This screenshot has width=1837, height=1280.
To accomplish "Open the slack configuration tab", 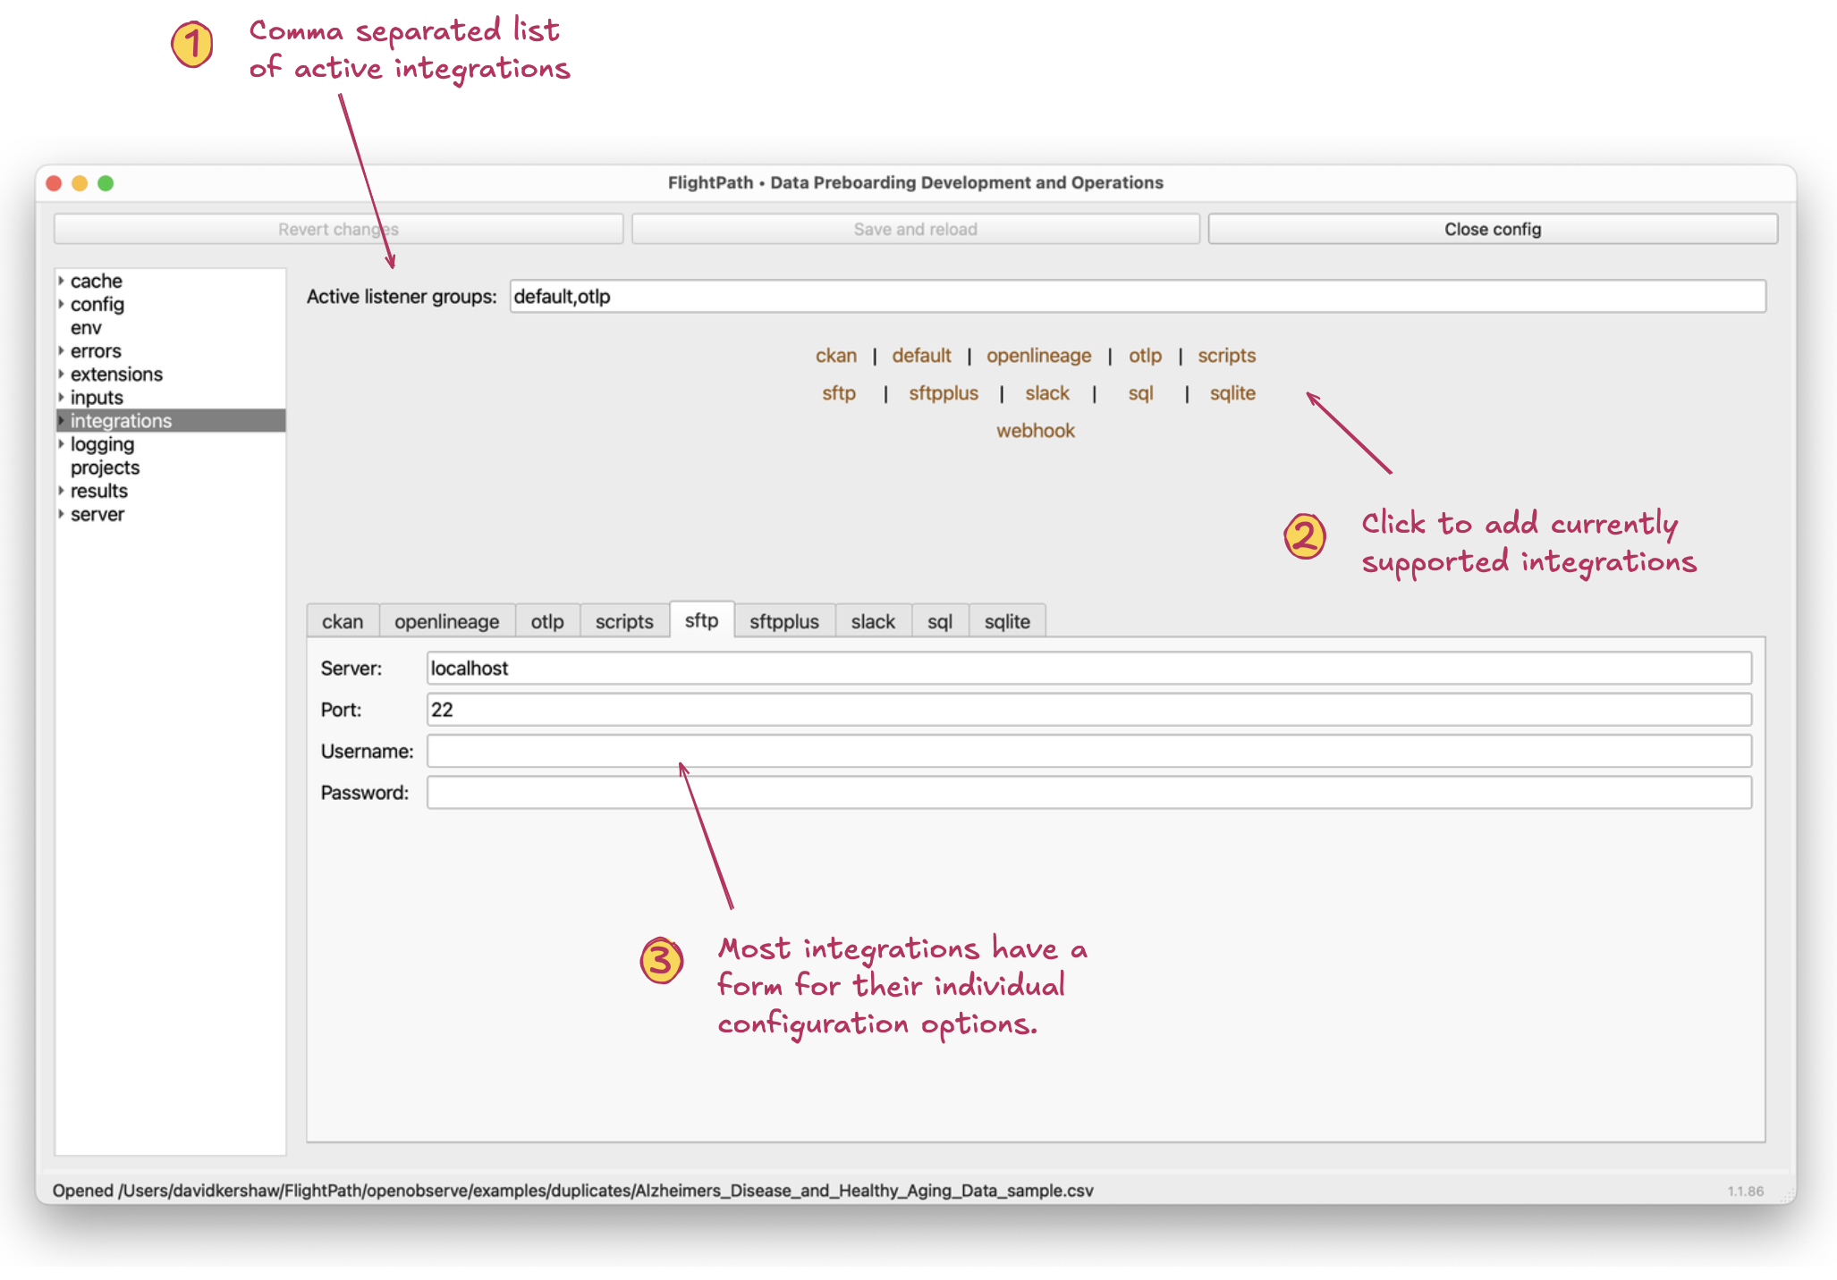I will coord(872,621).
